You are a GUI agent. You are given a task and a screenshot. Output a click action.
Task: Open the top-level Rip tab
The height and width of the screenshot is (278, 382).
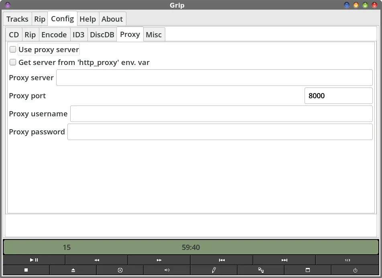coord(40,19)
